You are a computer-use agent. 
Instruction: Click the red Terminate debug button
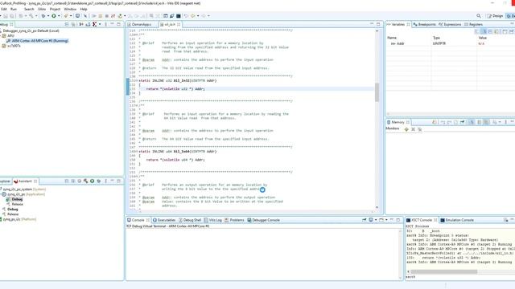106,16
